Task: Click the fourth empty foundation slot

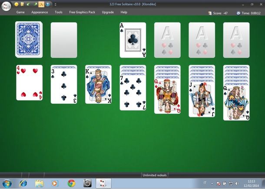Action: click(236, 40)
